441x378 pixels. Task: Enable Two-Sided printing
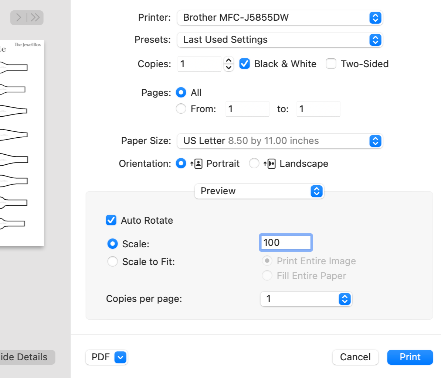331,64
